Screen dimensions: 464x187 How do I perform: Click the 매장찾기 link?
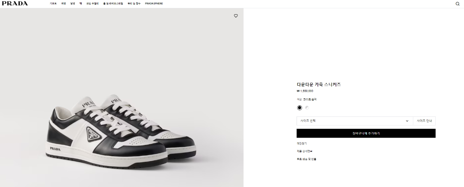(302, 143)
